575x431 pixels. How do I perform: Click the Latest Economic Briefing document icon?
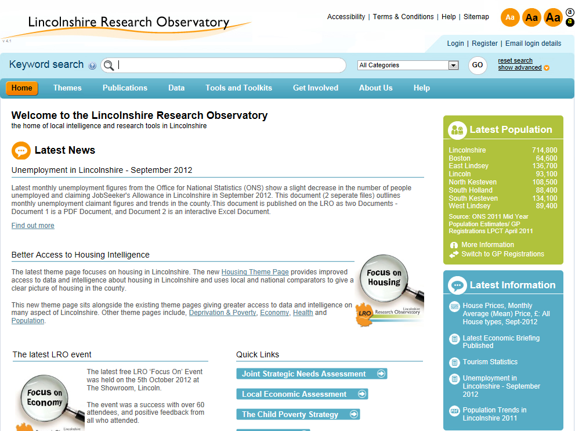coord(454,339)
